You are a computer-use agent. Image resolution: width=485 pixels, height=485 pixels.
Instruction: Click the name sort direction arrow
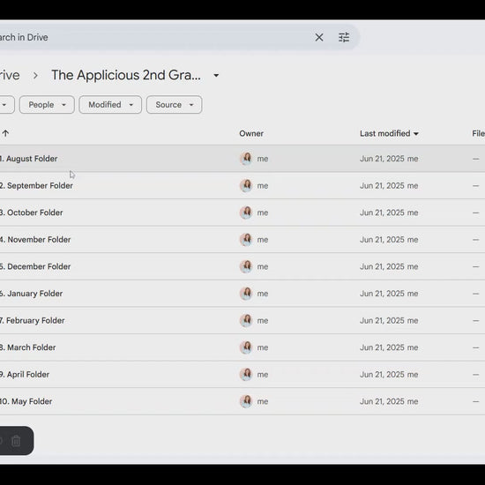tap(5, 133)
